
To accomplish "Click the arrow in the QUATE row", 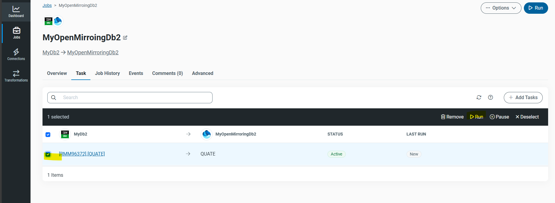I will (188, 154).
